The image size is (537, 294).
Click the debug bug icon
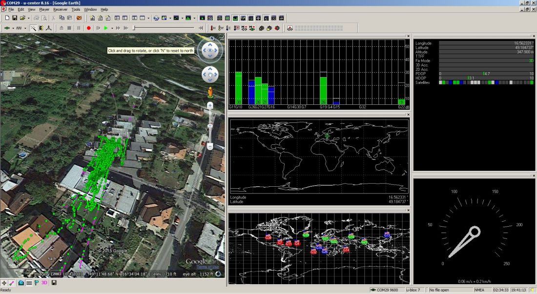(41, 28)
